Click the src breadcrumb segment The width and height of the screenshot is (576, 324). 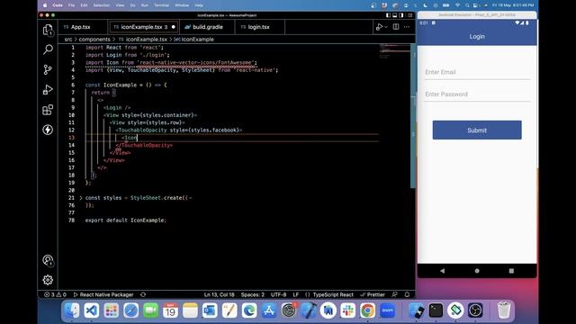[x=68, y=40]
